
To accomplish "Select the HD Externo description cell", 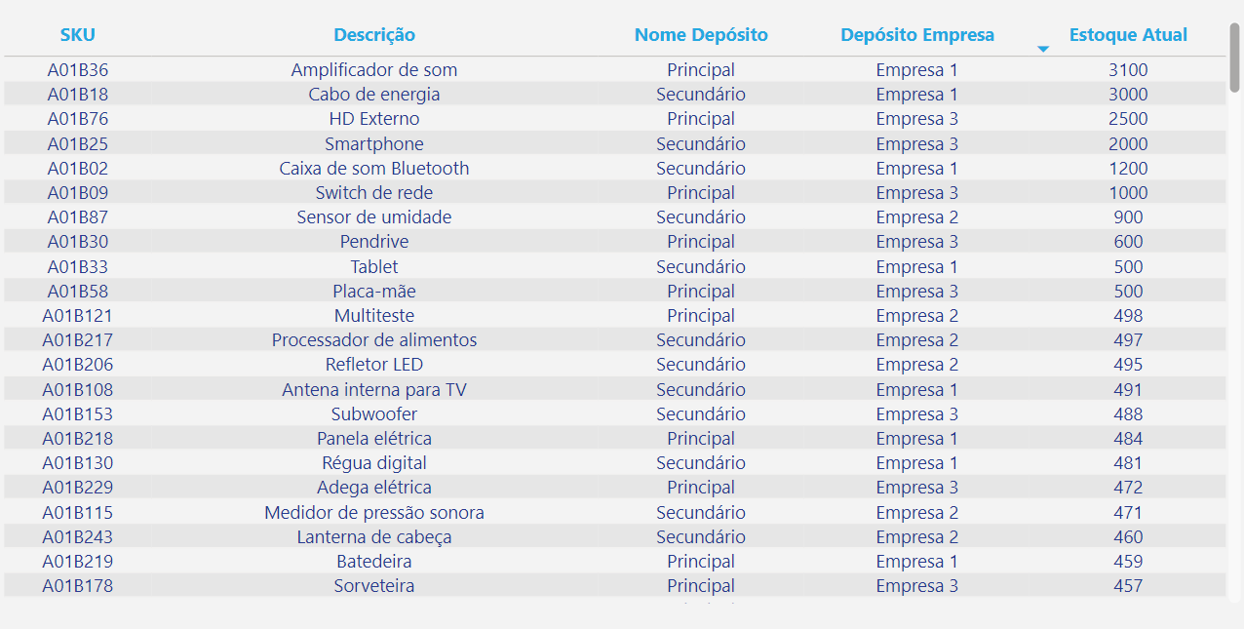I will pos(373,118).
